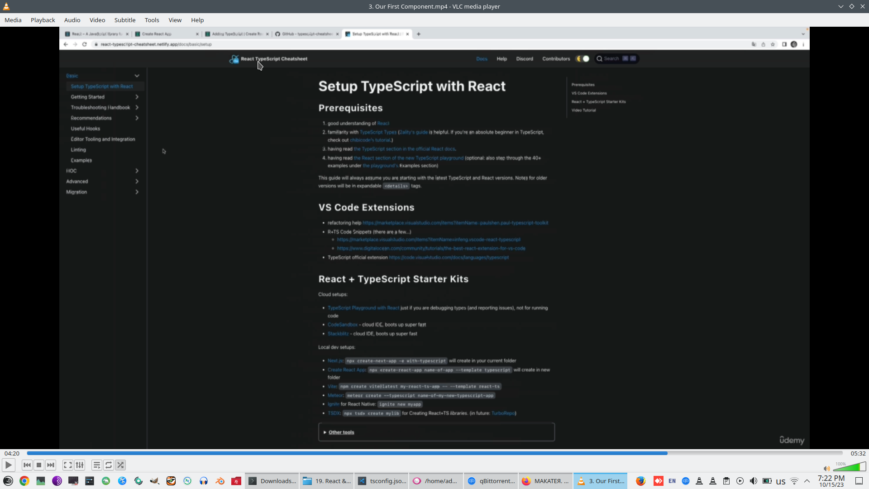The width and height of the screenshot is (869, 489).
Task: Skip to next media track
Action: tap(51, 465)
